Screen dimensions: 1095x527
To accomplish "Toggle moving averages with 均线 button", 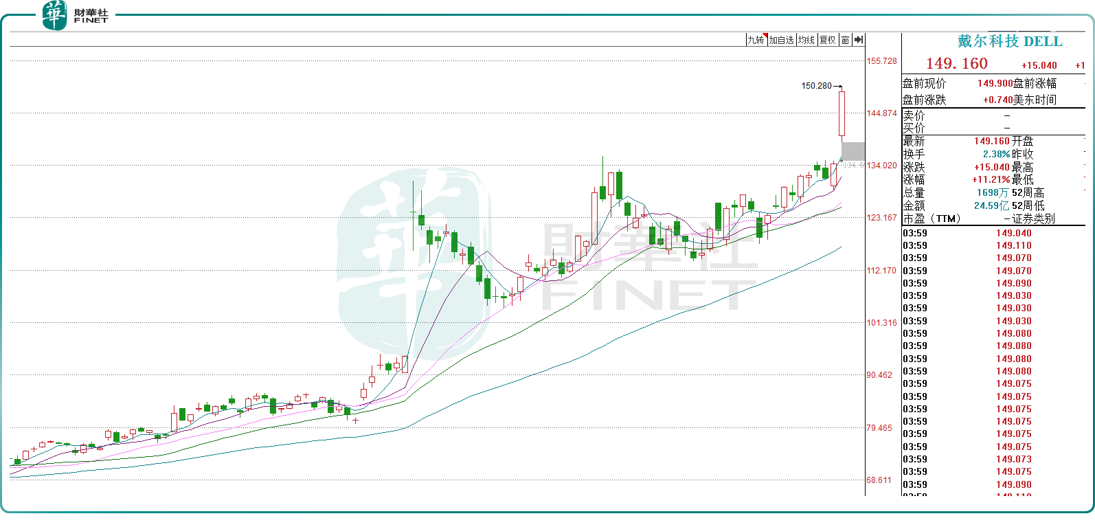I will (806, 40).
